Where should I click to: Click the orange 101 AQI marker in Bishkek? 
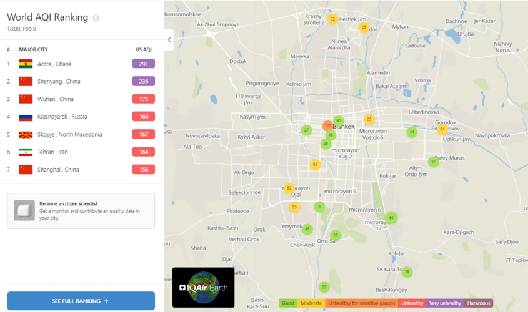pyautogui.click(x=328, y=125)
